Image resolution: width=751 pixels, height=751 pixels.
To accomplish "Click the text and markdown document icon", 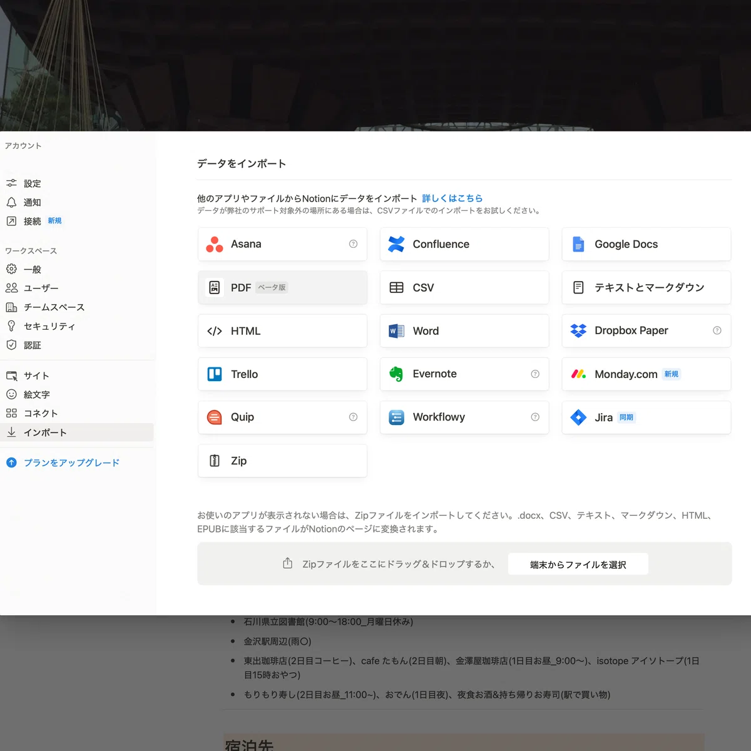I will pos(578,287).
